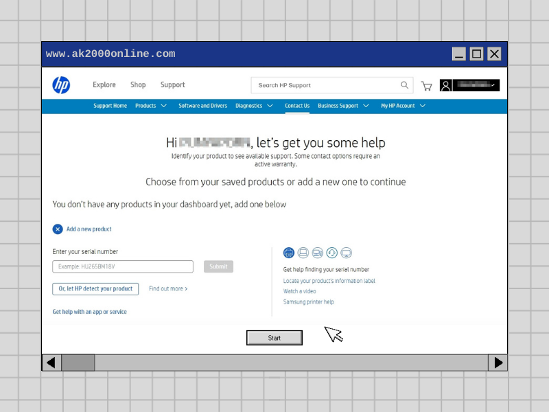The width and height of the screenshot is (549, 412).
Task: Select the headset product type icon
Action: pos(332,253)
